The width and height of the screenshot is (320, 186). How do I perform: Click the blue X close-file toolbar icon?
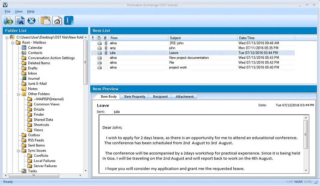(31, 21)
